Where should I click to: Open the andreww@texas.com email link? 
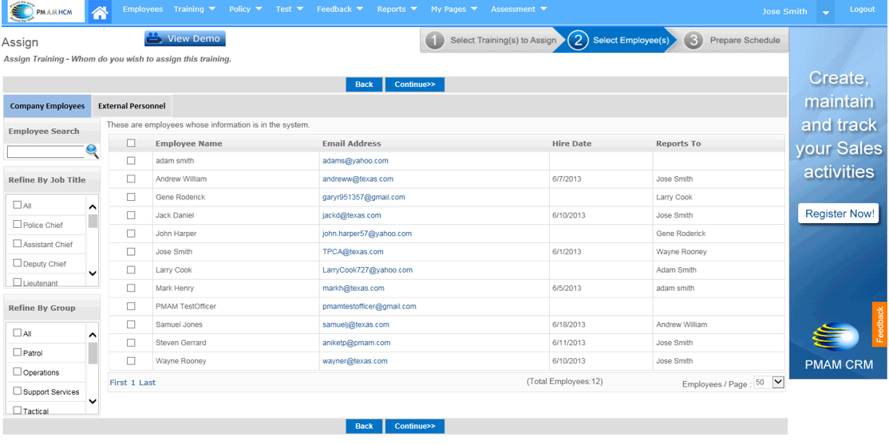358,179
